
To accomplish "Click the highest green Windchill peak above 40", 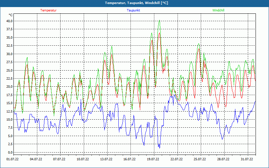I will click(159, 20).
